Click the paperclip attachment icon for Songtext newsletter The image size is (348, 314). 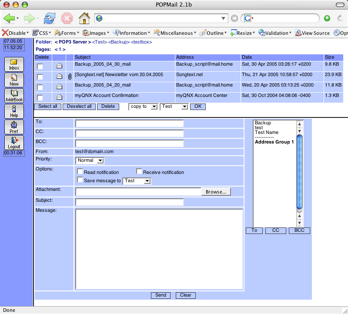click(x=70, y=77)
